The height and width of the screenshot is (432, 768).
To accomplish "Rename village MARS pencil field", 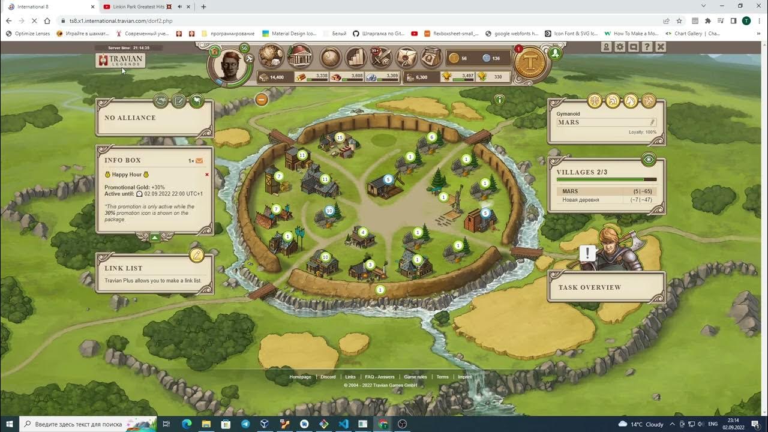I will tap(606, 122).
